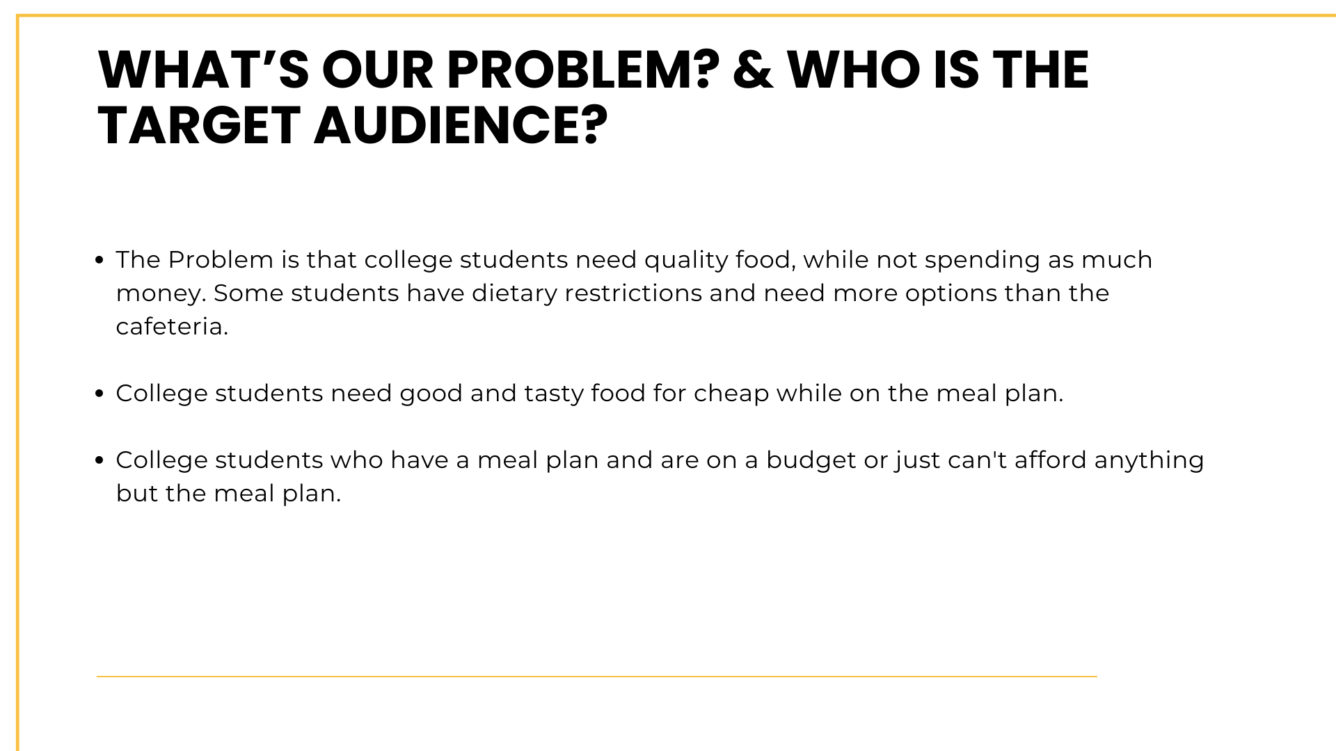Click "The Problem" at start of first bullet
Image resolution: width=1336 pixels, height=751 pixels.
tap(194, 260)
